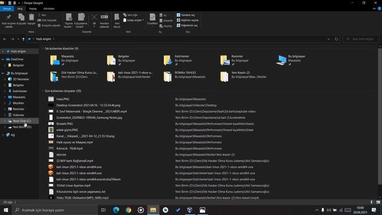Select İndirilenler in the navigation tree
The image size is (382, 215).
(20, 91)
